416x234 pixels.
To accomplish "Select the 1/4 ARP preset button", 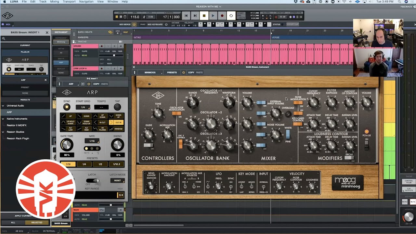I will coord(84,164).
